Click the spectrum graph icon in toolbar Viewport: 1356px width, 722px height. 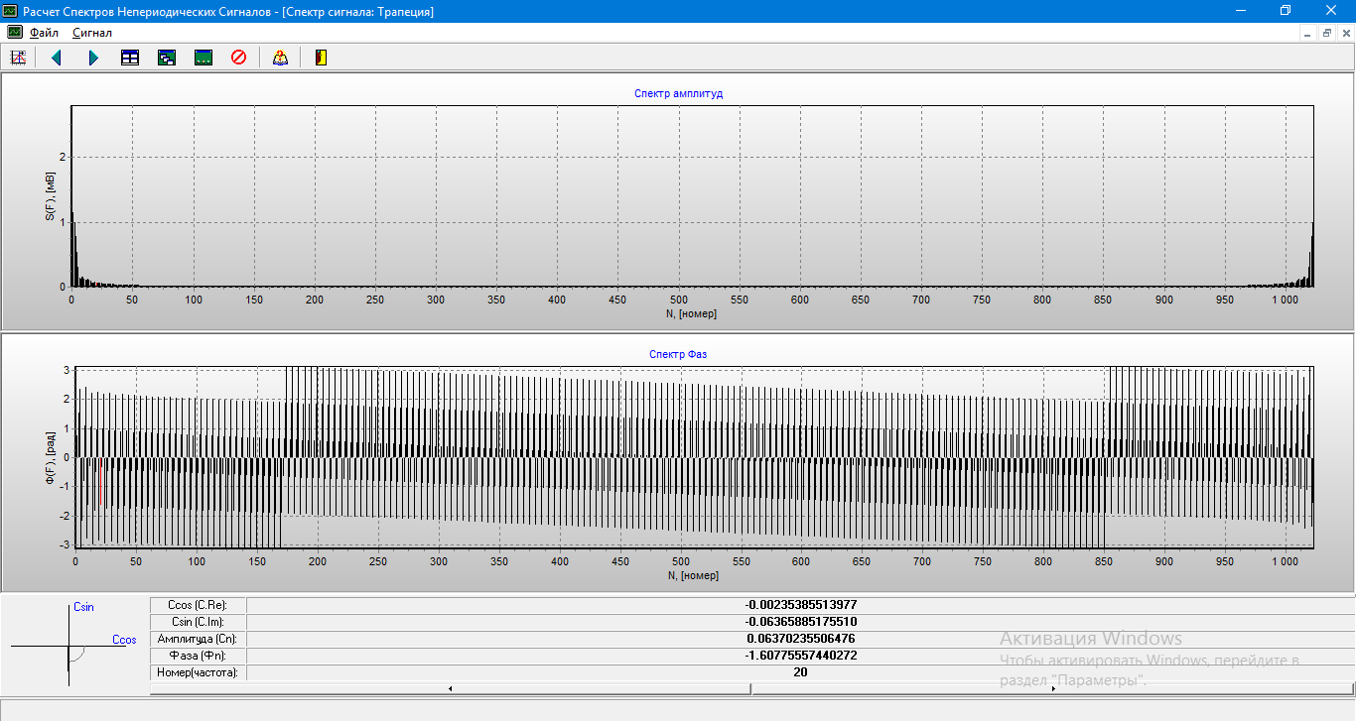[x=17, y=58]
